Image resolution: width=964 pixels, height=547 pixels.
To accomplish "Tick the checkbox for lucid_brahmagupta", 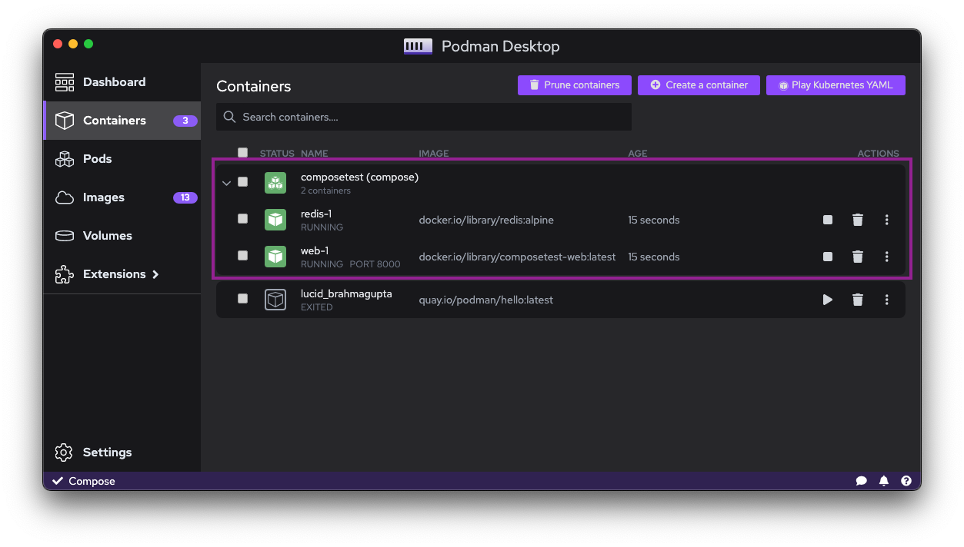I will (243, 299).
